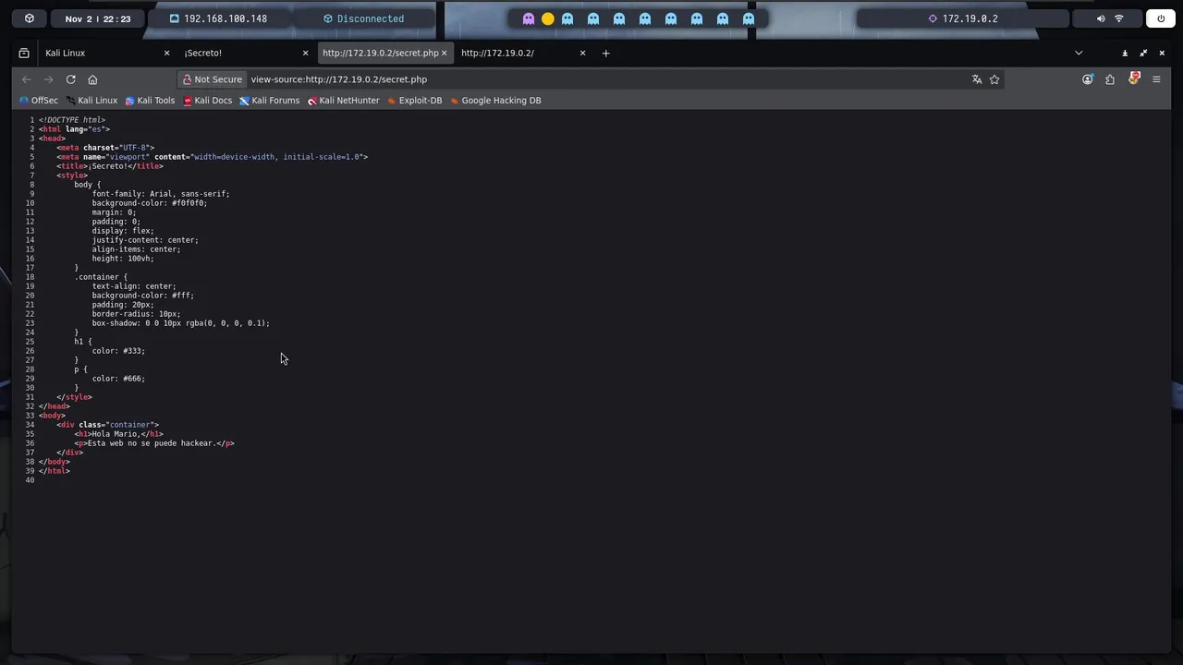Close the Kali Linux tab
Viewport: 1183px width, 665px height.
point(166,53)
